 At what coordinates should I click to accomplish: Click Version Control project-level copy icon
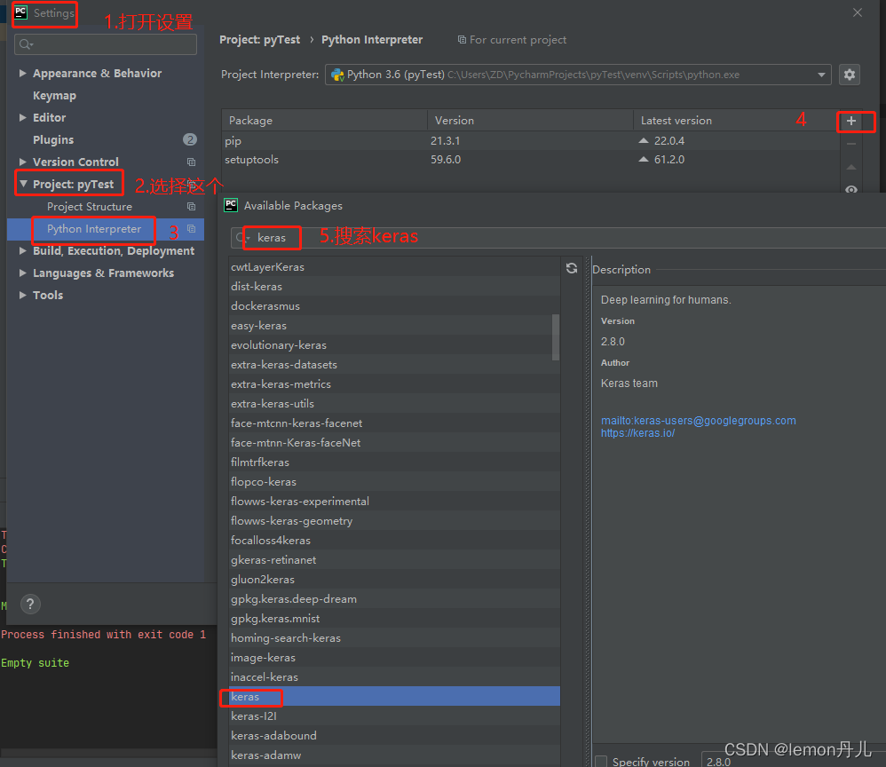pyautogui.click(x=191, y=162)
